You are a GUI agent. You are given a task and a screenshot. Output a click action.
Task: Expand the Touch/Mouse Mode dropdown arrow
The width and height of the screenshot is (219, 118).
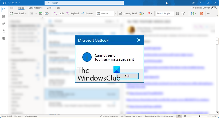tap(16, 3)
